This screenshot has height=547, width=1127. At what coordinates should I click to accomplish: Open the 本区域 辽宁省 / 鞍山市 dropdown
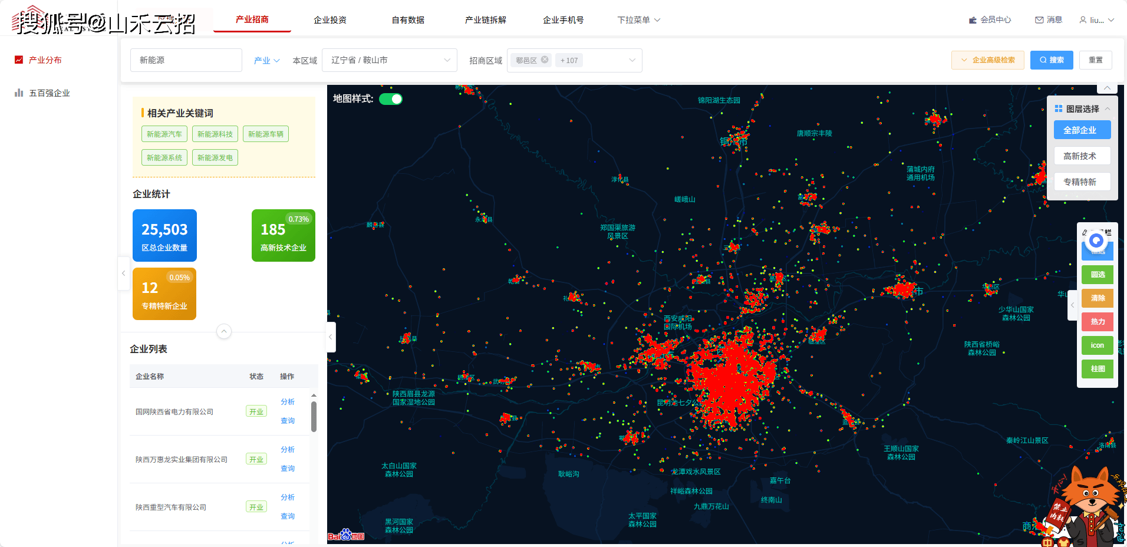(x=389, y=60)
